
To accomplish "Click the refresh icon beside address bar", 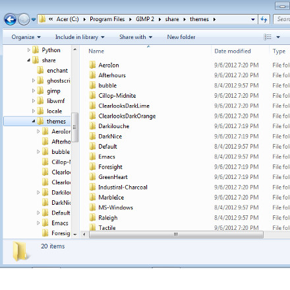I will click(x=264, y=19).
